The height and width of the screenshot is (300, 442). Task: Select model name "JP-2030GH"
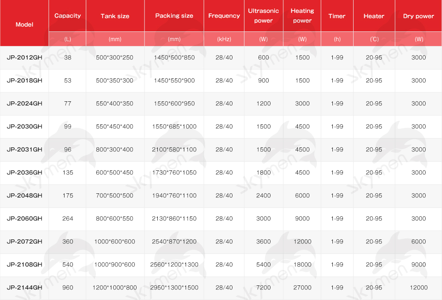[x=24, y=127]
